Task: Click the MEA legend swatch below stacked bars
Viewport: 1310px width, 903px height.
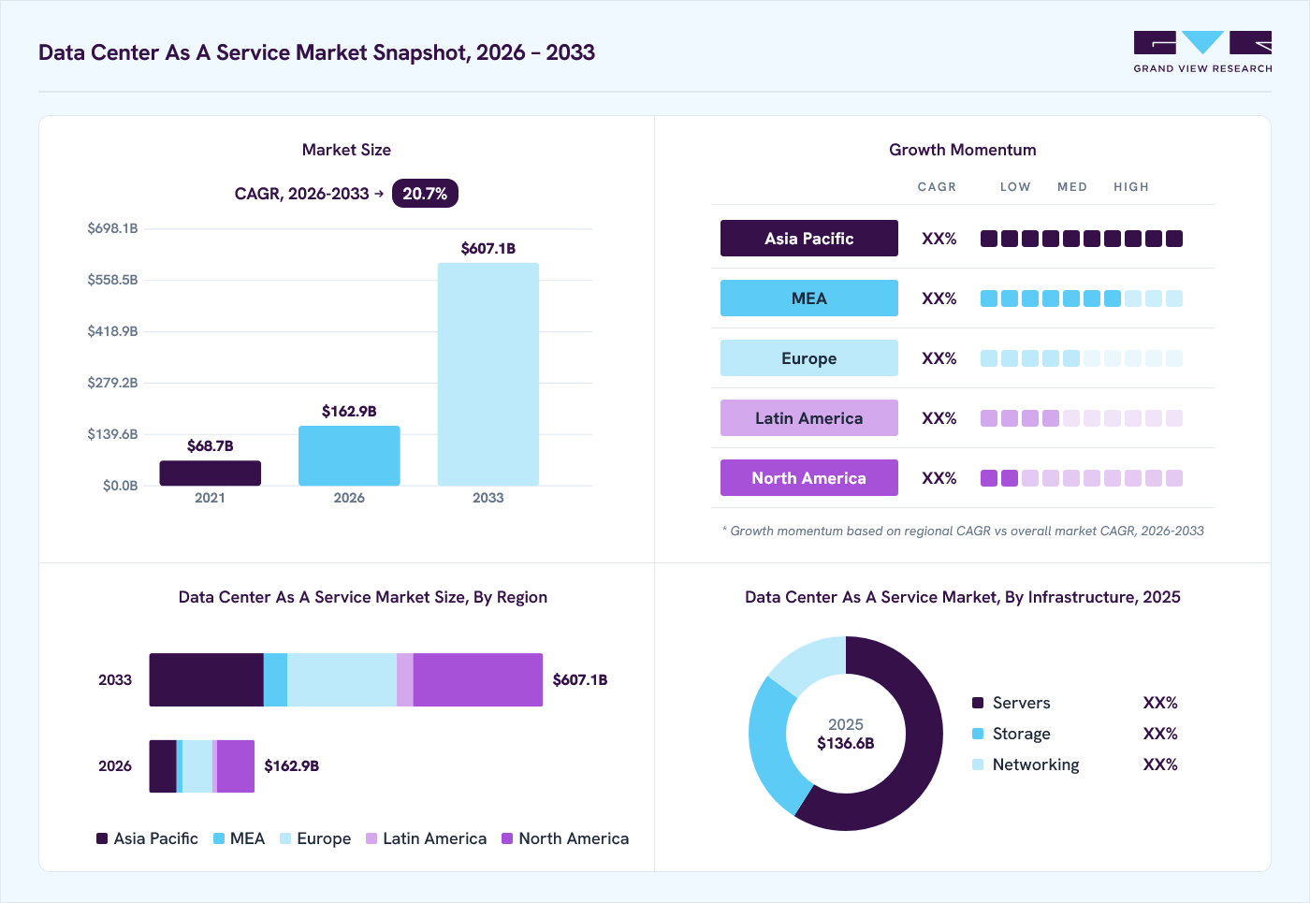Action: tap(219, 838)
